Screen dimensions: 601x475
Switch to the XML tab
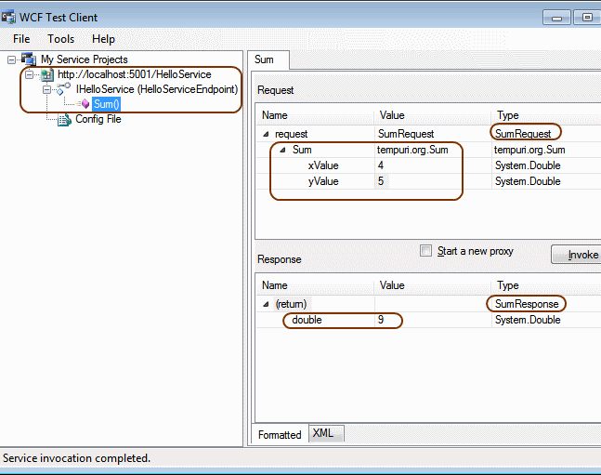pyautogui.click(x=323, y=433)
